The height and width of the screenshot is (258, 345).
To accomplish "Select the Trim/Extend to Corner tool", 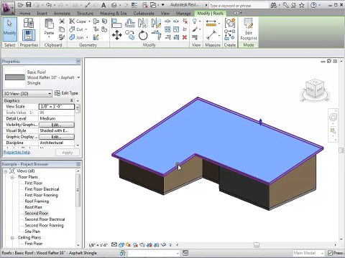I will coord(157,35).
